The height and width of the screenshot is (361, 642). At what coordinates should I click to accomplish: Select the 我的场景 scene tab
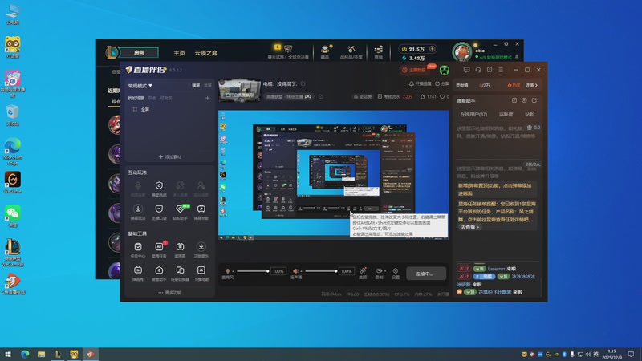[x=136, y=98]
